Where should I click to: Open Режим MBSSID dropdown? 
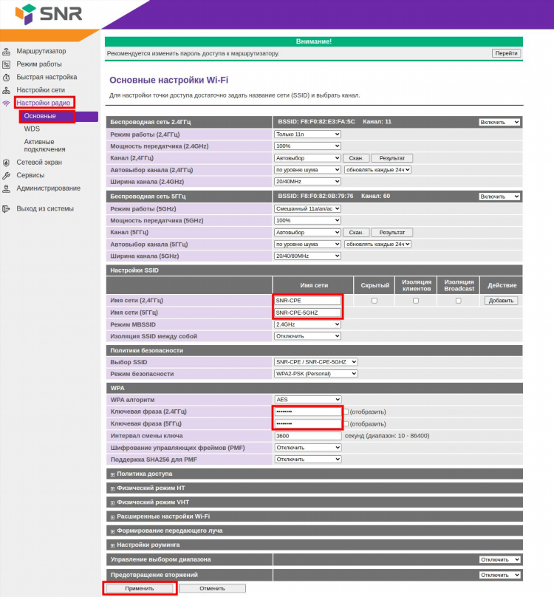(307, 324)
